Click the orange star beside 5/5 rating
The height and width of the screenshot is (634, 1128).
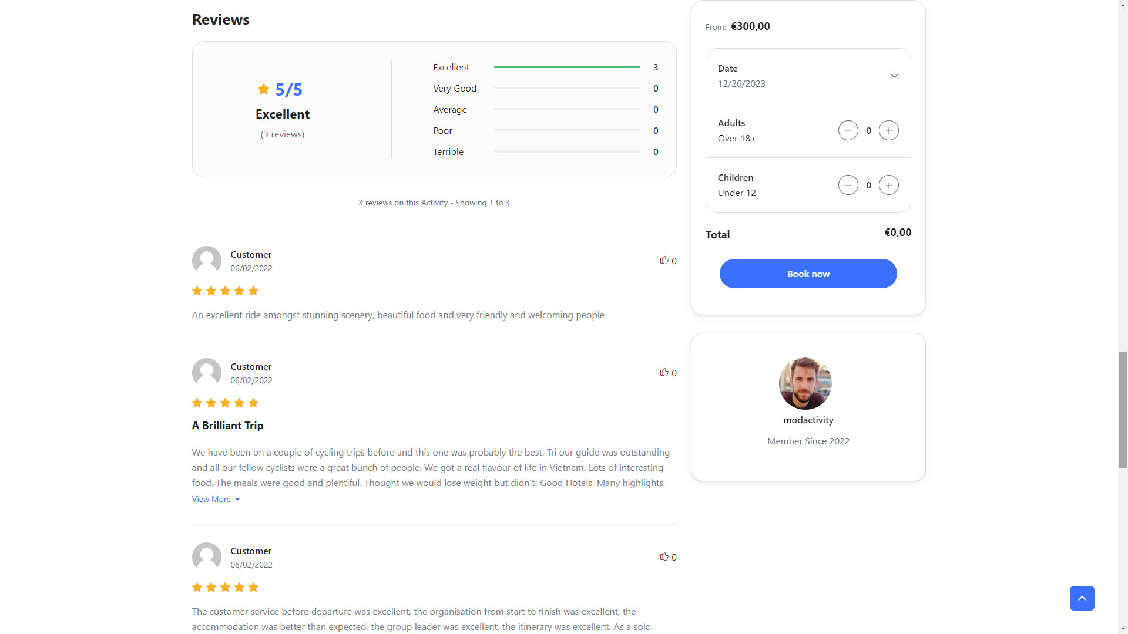[x=264, y=89]
